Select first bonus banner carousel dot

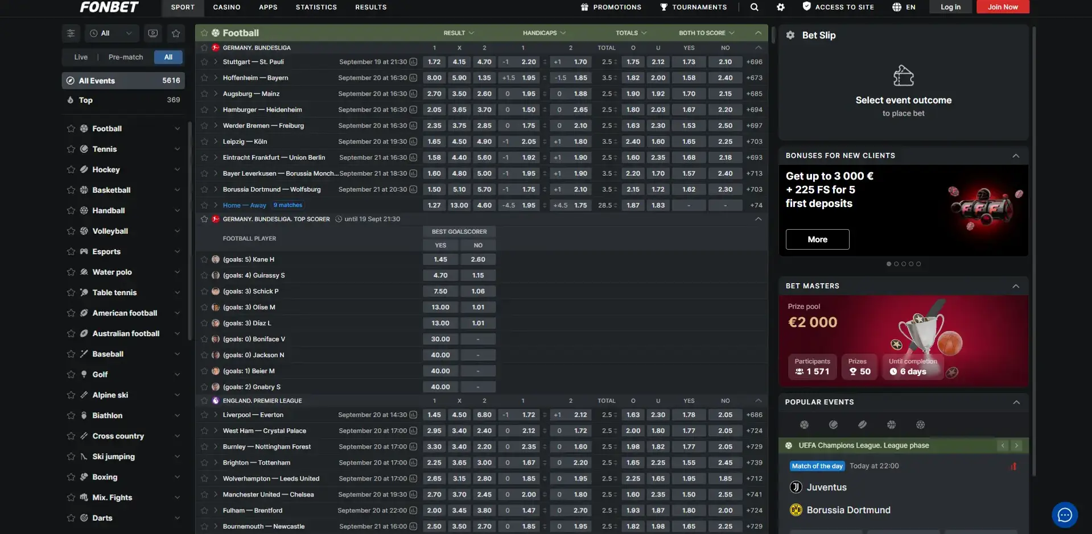pyautogui.click(x=889, y=264)
